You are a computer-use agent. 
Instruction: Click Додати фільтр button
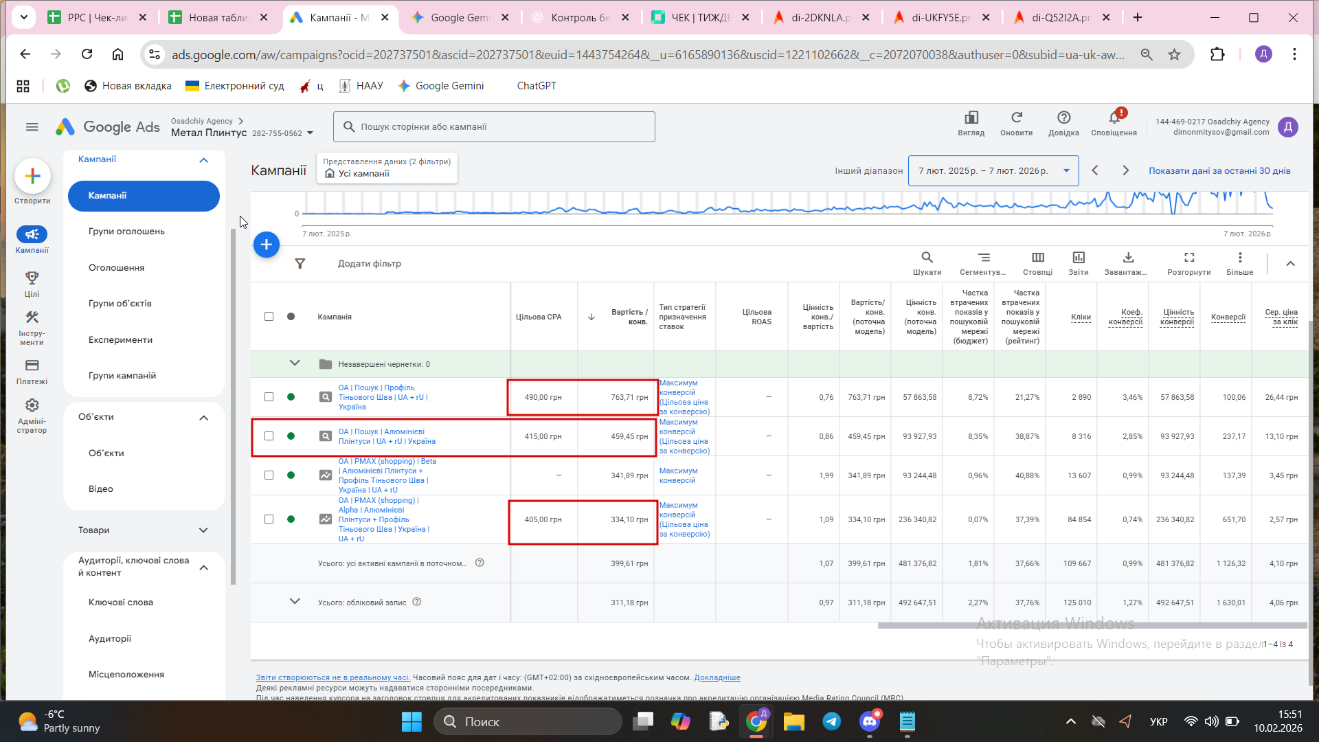[x=369, y=264]
